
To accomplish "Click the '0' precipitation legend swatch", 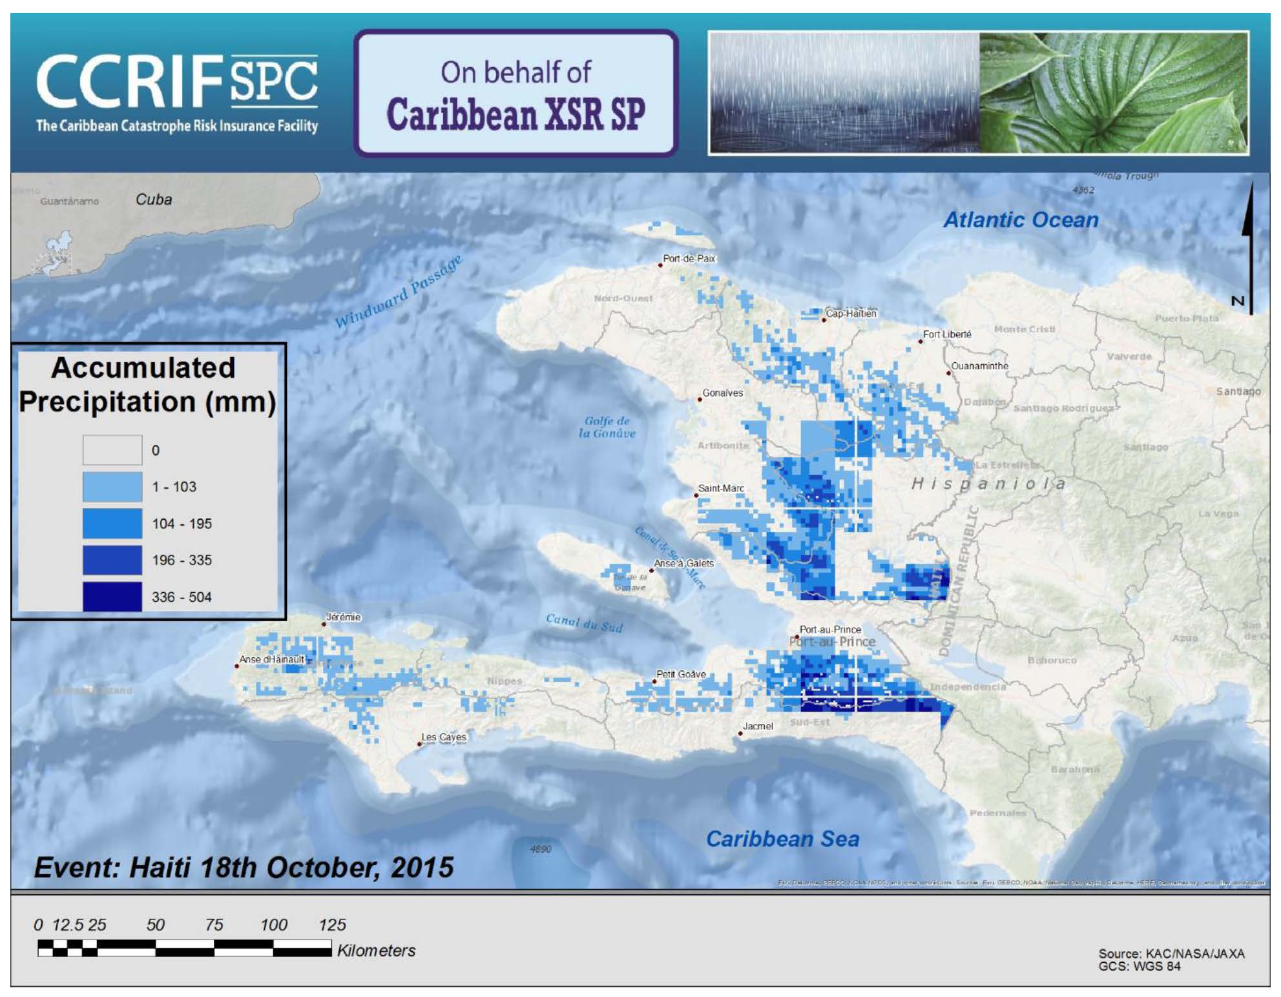I will click(x=112, y=450).
